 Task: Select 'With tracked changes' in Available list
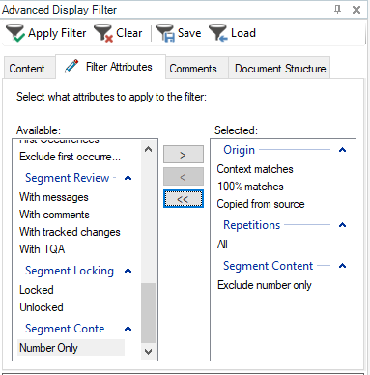point(70,232)
